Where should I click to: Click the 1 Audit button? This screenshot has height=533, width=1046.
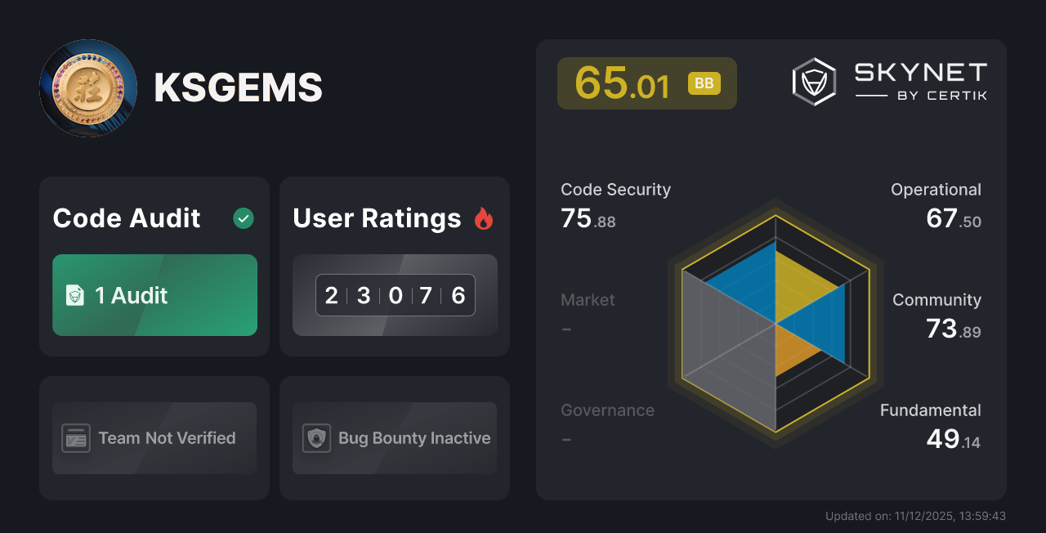(x=154, y=295)
